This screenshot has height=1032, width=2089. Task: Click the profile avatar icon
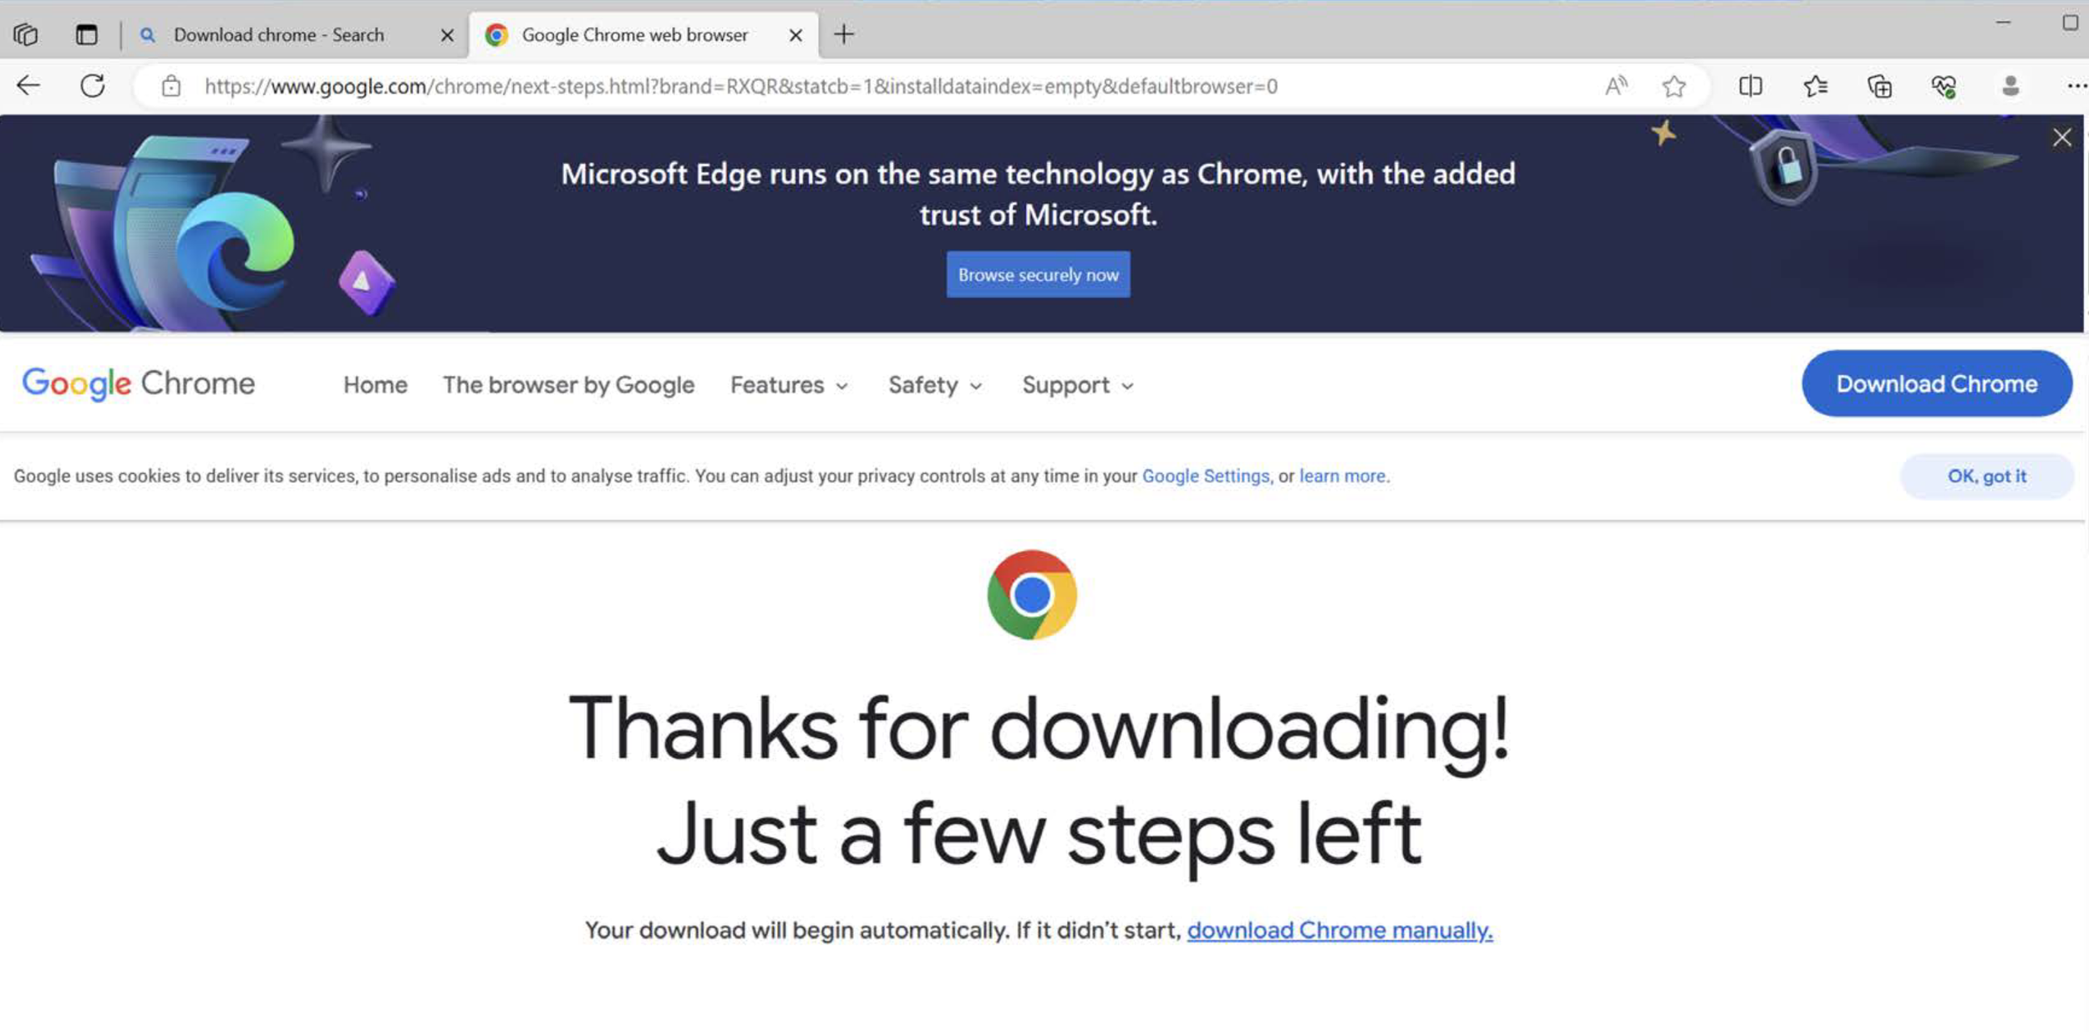point(2010,85)
